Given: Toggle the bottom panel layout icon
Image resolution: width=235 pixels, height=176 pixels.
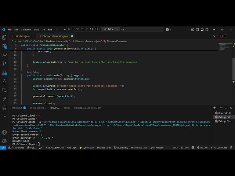Looking at the screenshot, I should (202, 30).
